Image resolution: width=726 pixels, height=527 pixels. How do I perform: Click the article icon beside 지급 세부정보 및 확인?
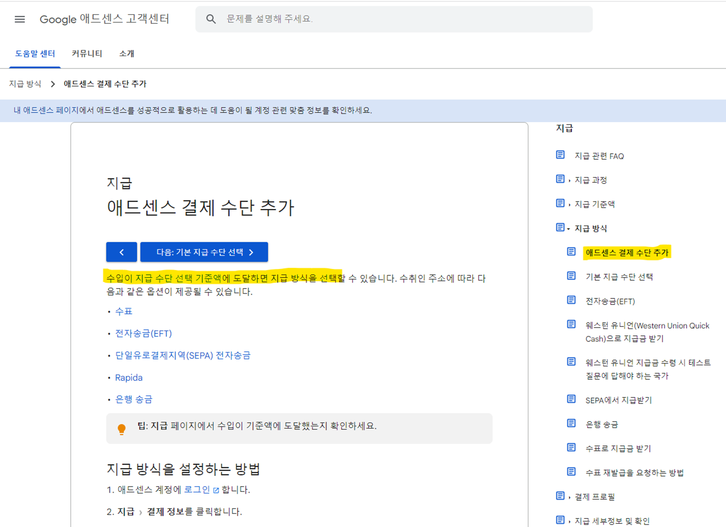tap(560, 520)
